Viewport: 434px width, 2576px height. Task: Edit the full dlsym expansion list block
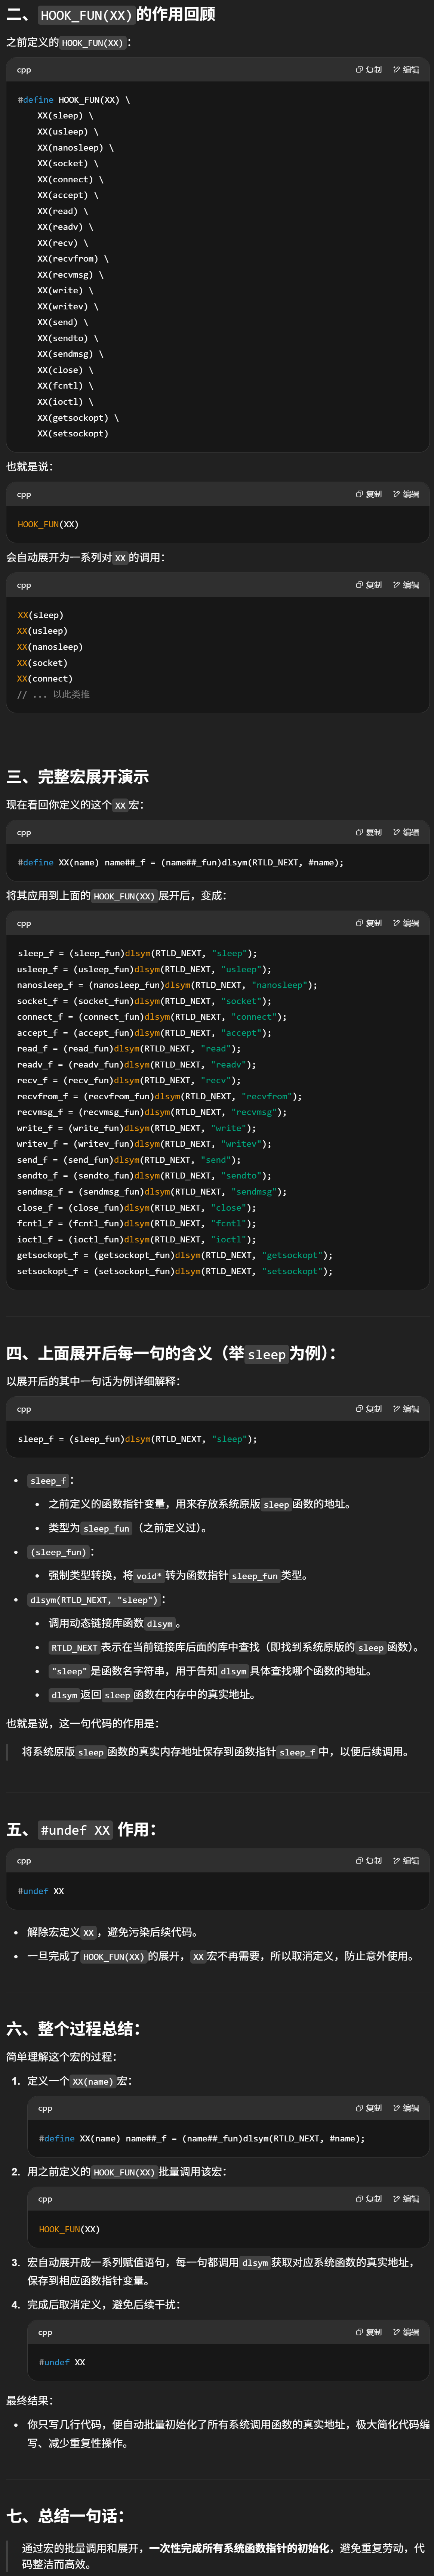point(406,923)
